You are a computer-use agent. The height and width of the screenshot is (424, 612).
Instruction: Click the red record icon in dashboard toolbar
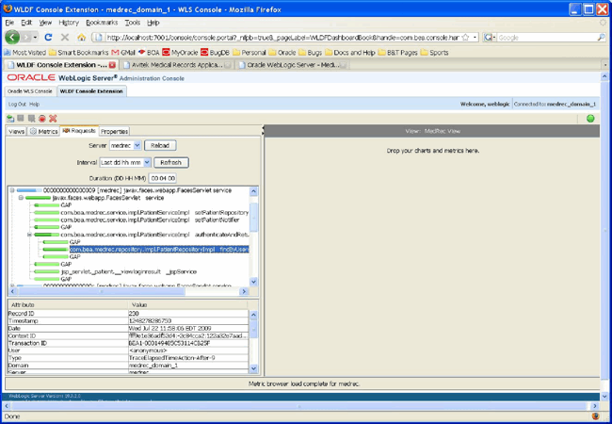click(42, 119)
